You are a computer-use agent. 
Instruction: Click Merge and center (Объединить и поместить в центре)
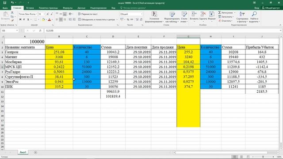(96, 19)
